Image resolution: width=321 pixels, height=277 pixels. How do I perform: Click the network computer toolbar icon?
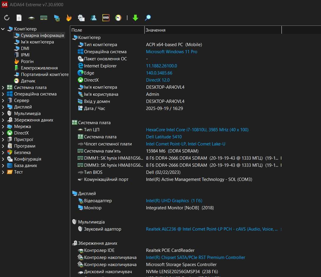pyautogui.click(x=57, y=18)
